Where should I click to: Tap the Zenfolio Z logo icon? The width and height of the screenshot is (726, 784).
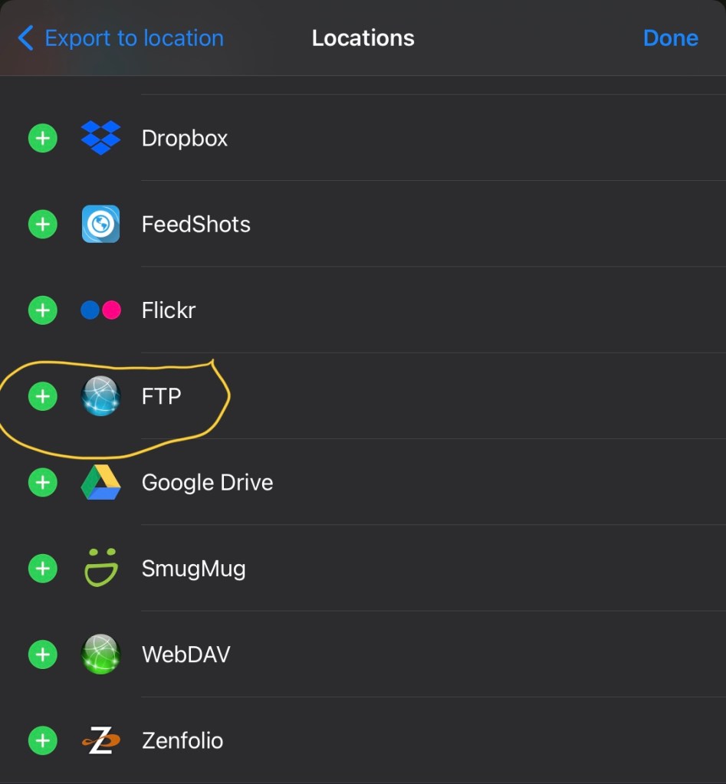[x=100, y=740]
